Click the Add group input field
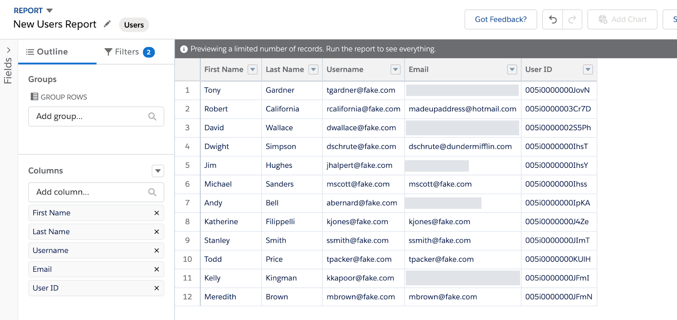This screenshot has height=320, width=677. (x=96, y=116)
